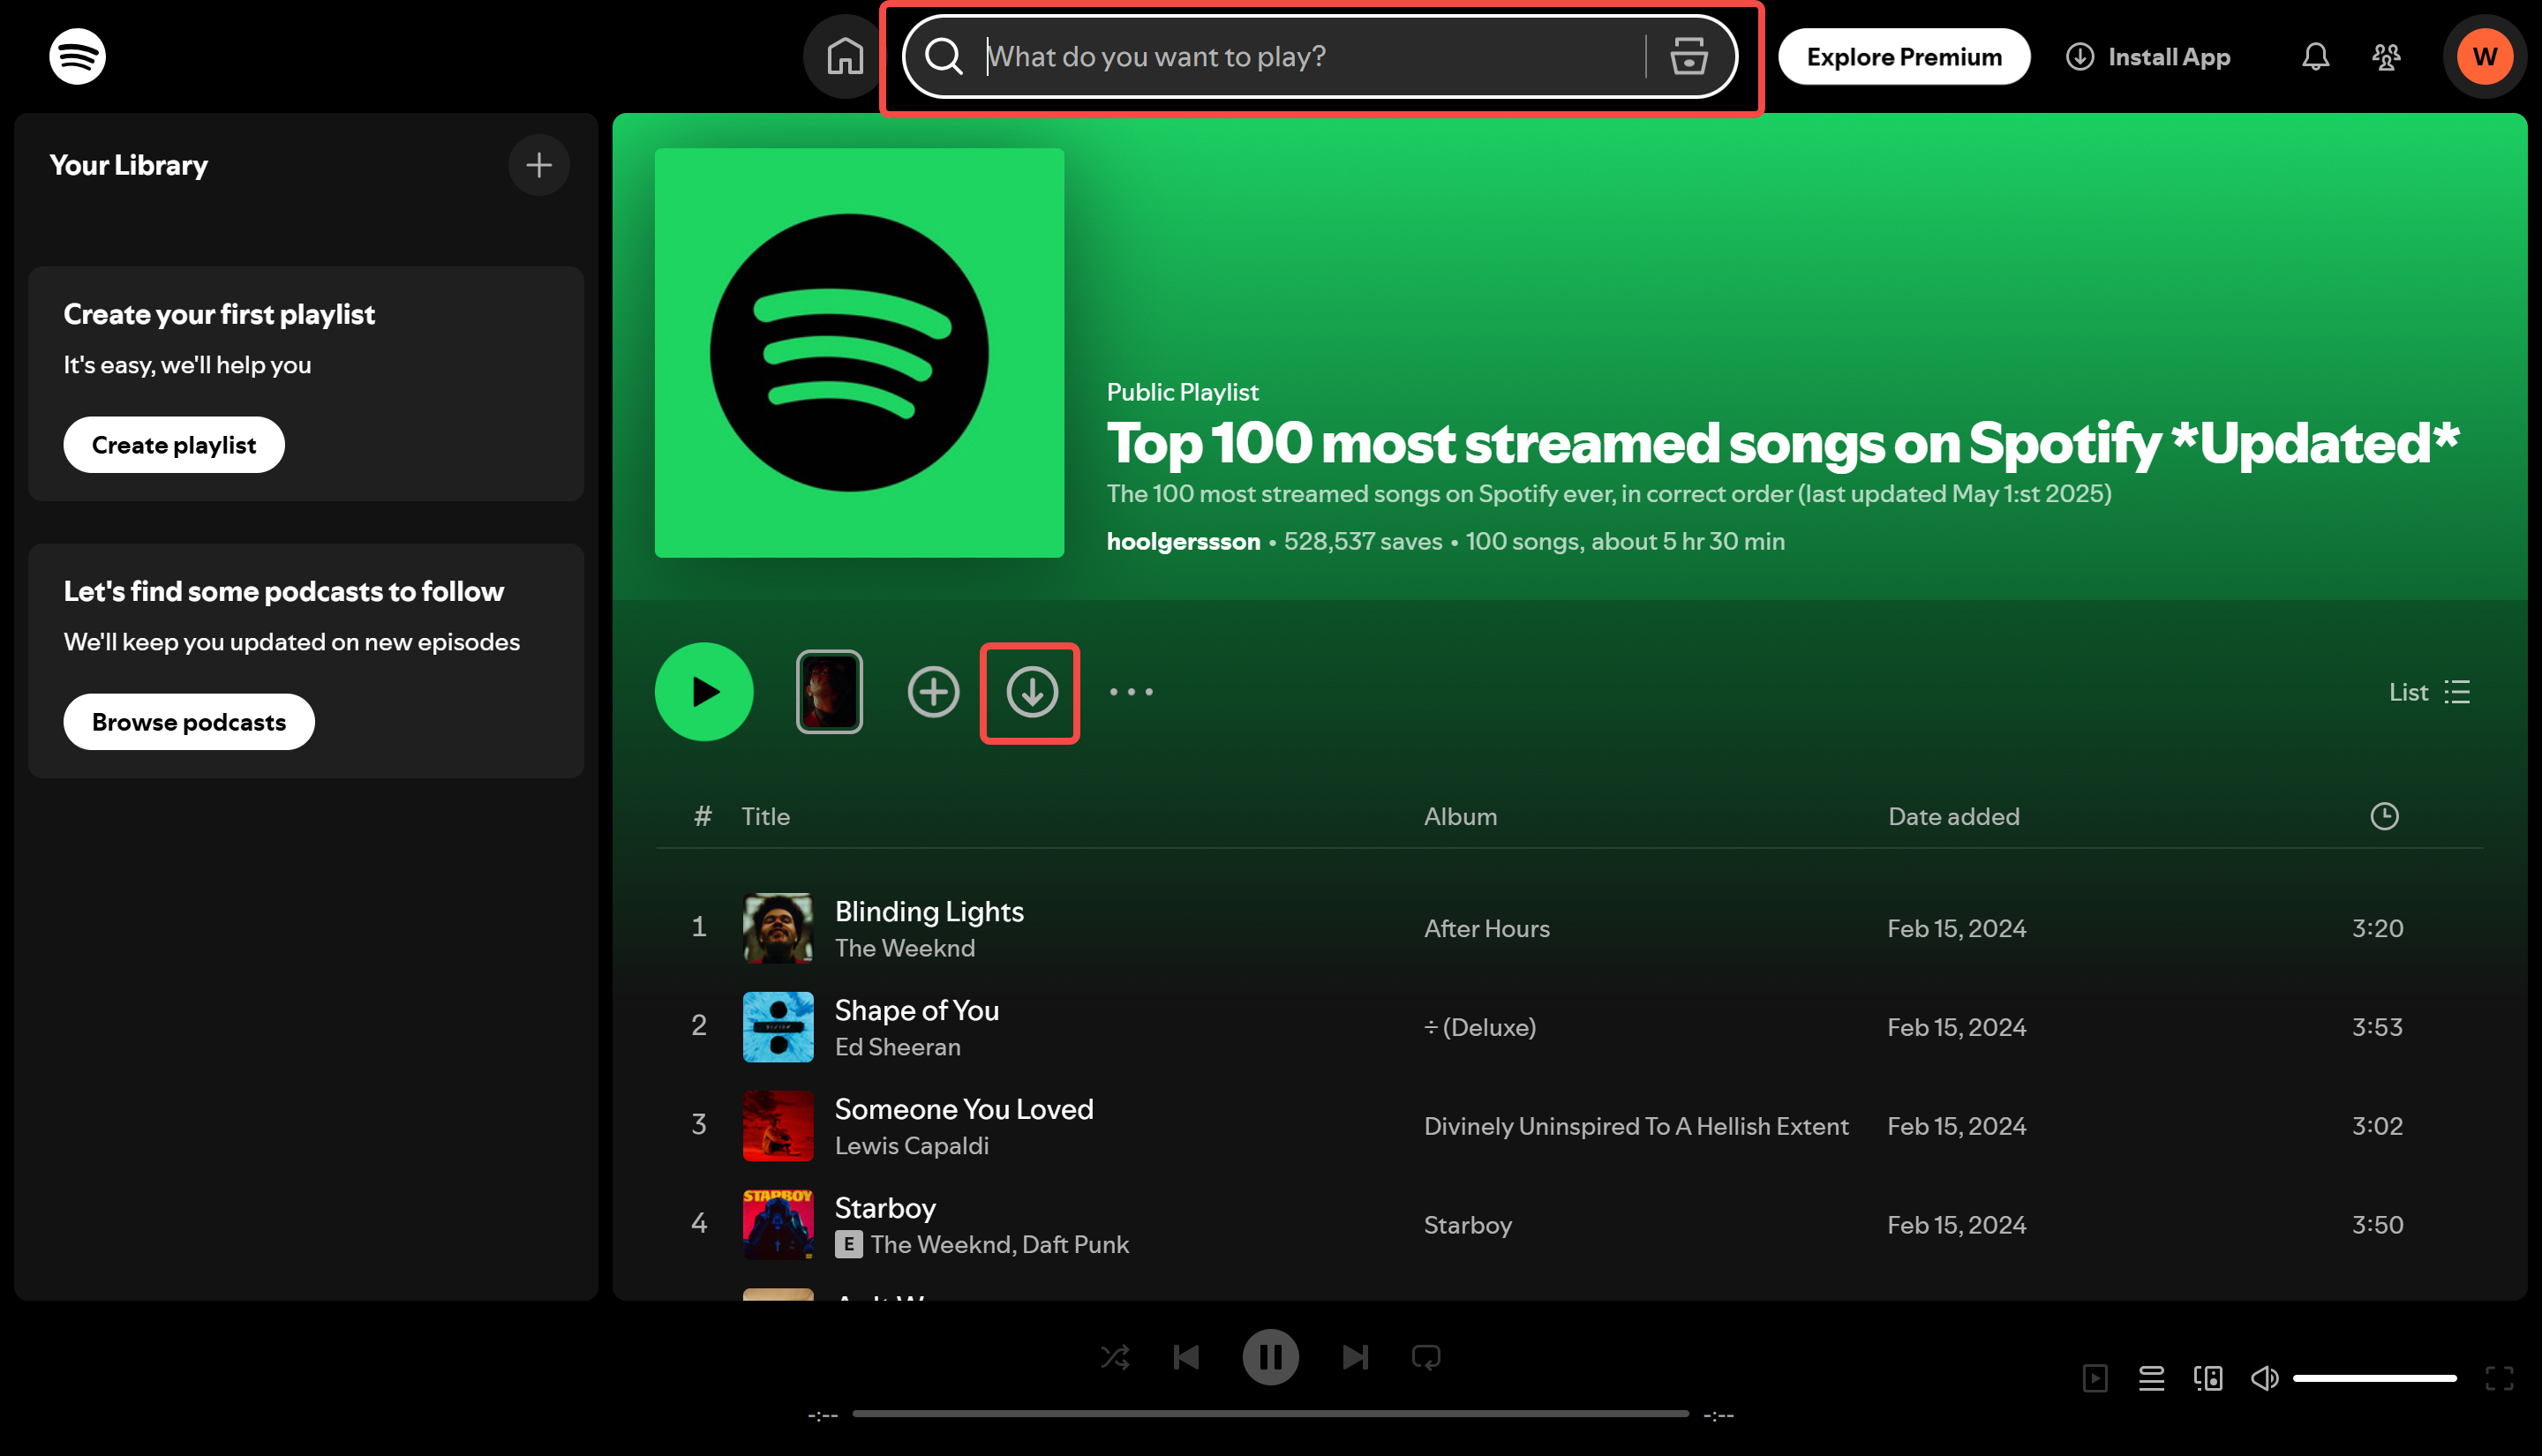Screen dimensions: 2542x1456
Task: Add playlist to library with the plus icon
Action: (933, 691)
